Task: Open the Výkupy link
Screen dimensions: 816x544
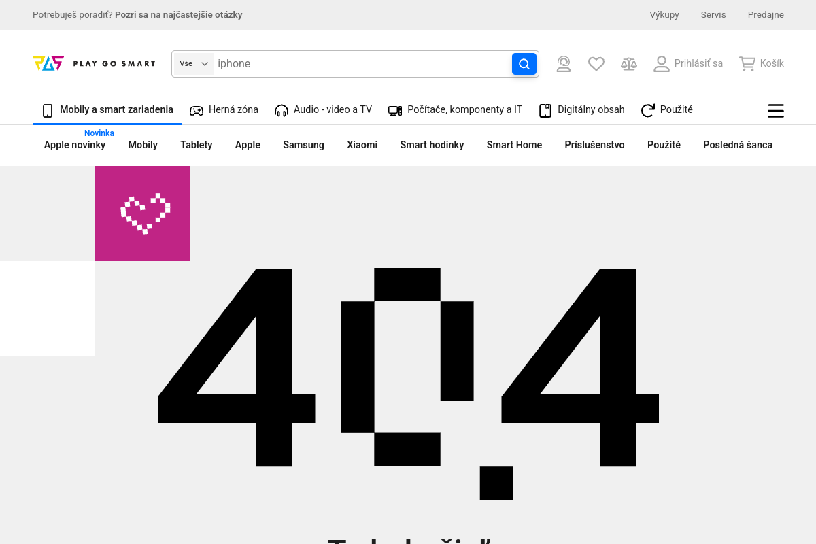Action: (x=664, y=15)
